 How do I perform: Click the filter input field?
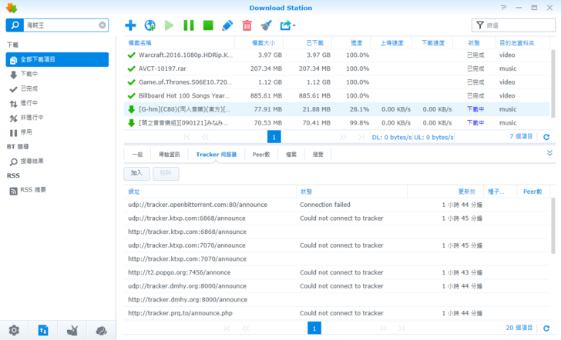[x=518, y=25]
